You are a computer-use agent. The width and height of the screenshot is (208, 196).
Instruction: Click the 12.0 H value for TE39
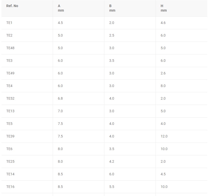point(164,136)
